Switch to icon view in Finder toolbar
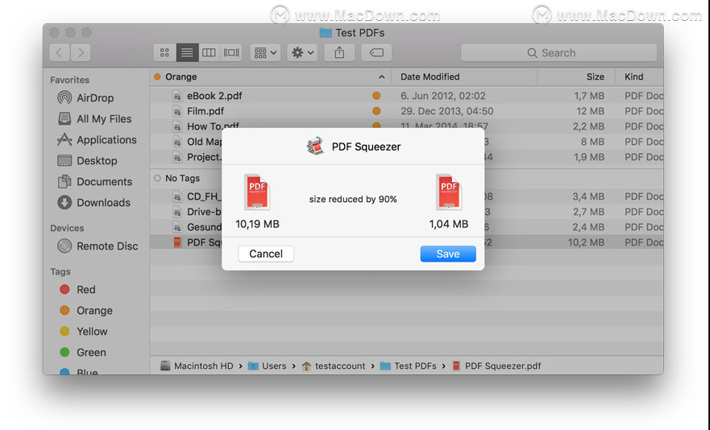The height and width of the screenshot is (430, 710). 165,52
